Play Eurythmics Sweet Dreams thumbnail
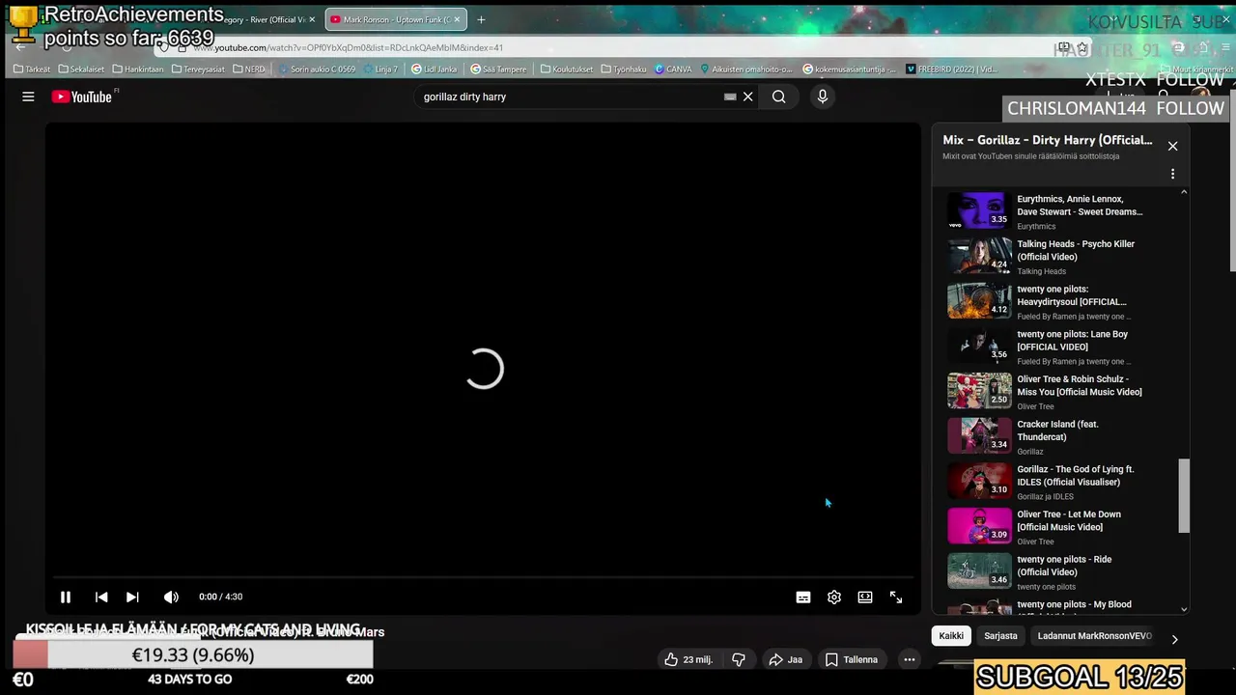1236x695 pixels. (x=979, y=210)
